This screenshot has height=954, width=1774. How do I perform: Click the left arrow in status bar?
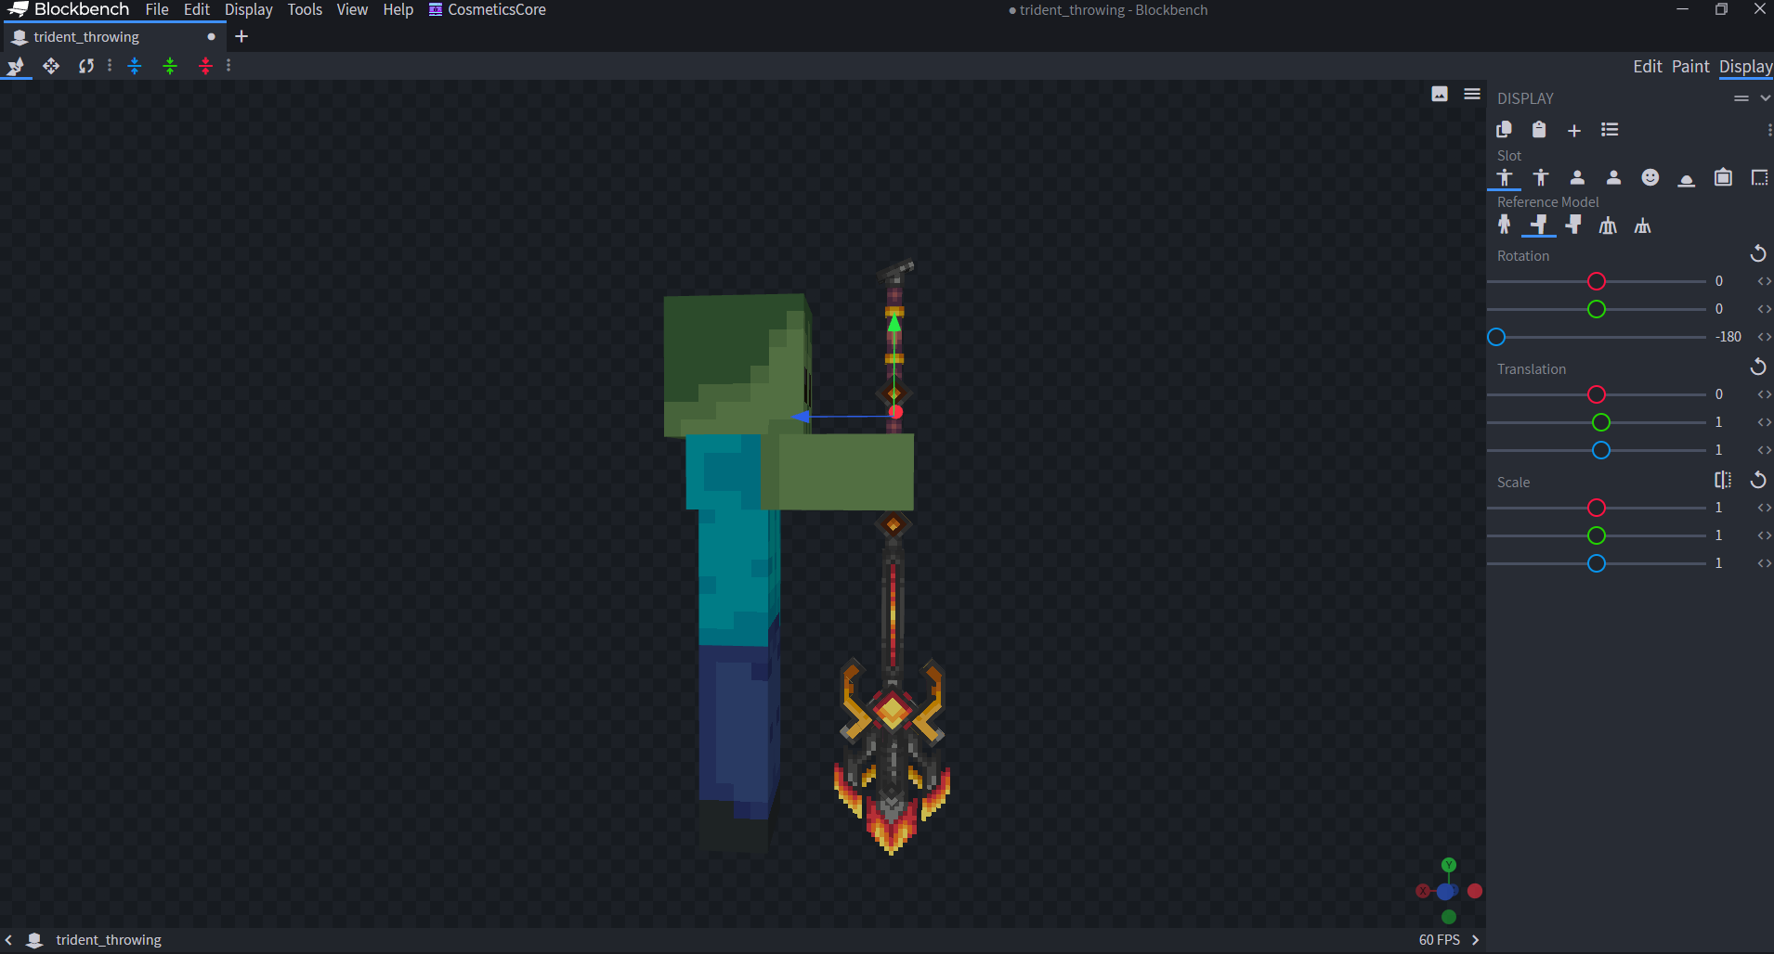[x=8, y=940]
